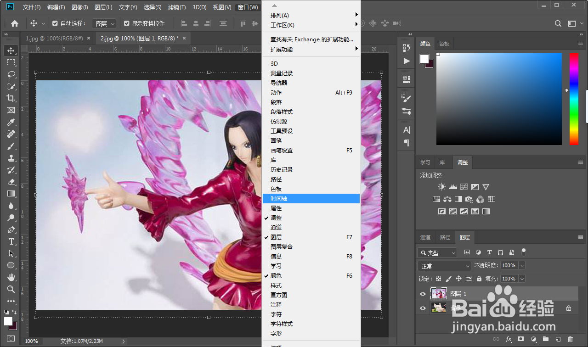Click the 库 panel tab
The height and width of the screenshot is (347, 588).
tap(442, 162)
